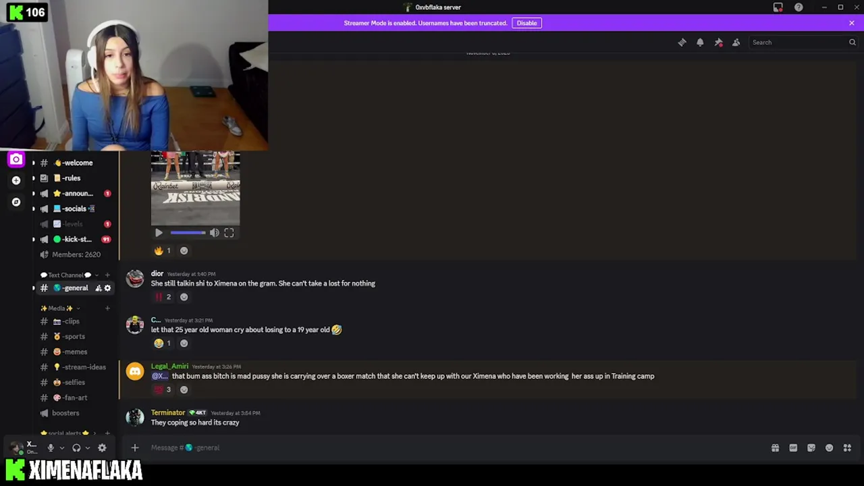
Task: Open the Inbox icon in title bar
Action: (778, 7)
